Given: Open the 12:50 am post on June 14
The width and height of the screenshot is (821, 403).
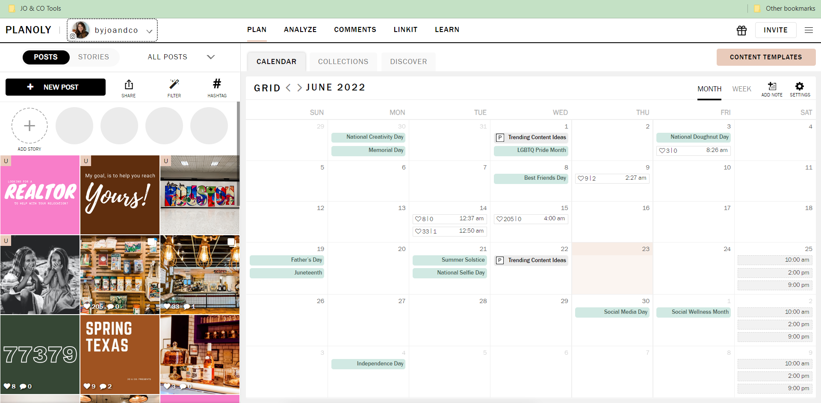Looking at the screenshot, I should (x=450, y=231).
